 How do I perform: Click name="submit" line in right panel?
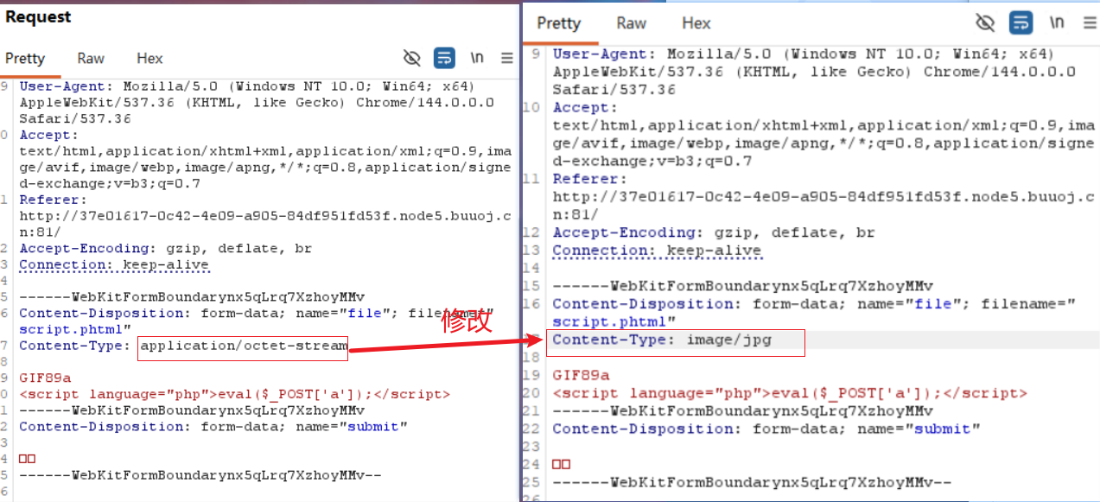point(767,429)
